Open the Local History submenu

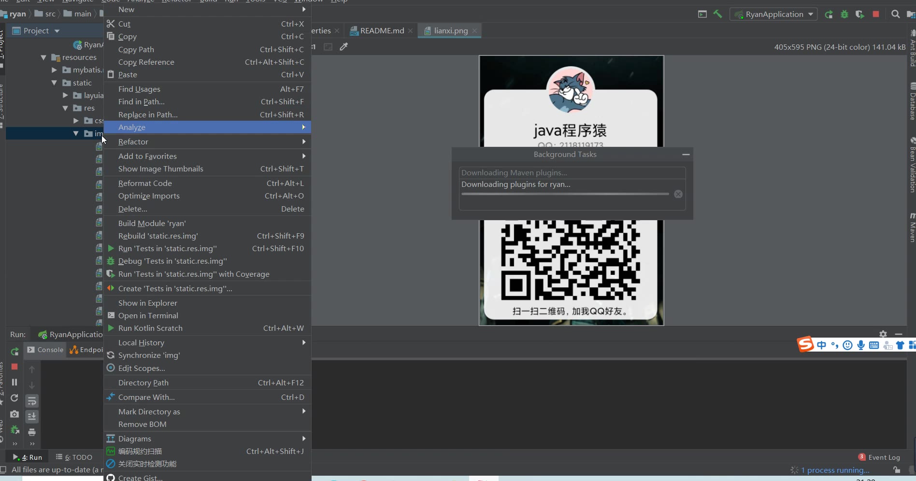point(207,342)
